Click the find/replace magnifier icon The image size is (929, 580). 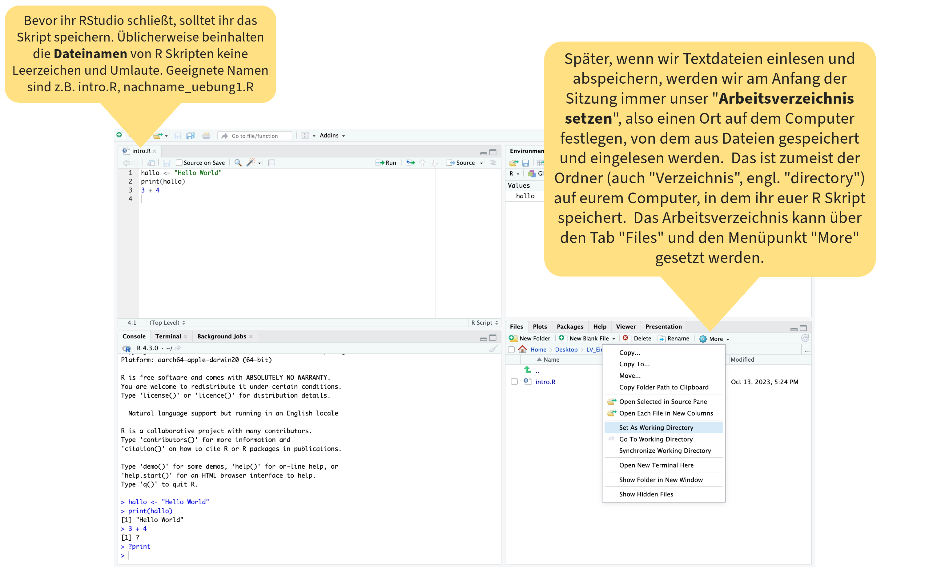coord(238,163)
